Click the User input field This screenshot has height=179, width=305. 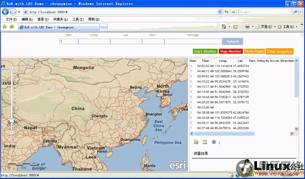coord(69,41)
